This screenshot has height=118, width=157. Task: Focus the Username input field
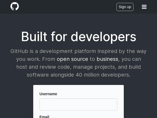coord(78,104)
